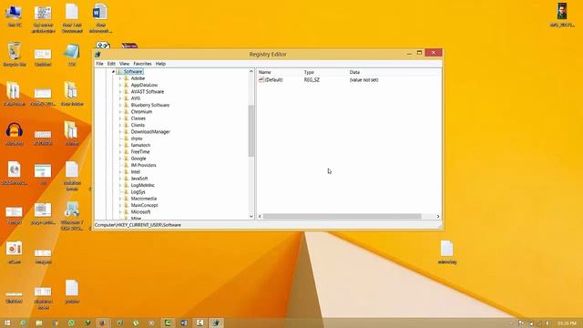Select the This PC desktop icon

point(15,15)
